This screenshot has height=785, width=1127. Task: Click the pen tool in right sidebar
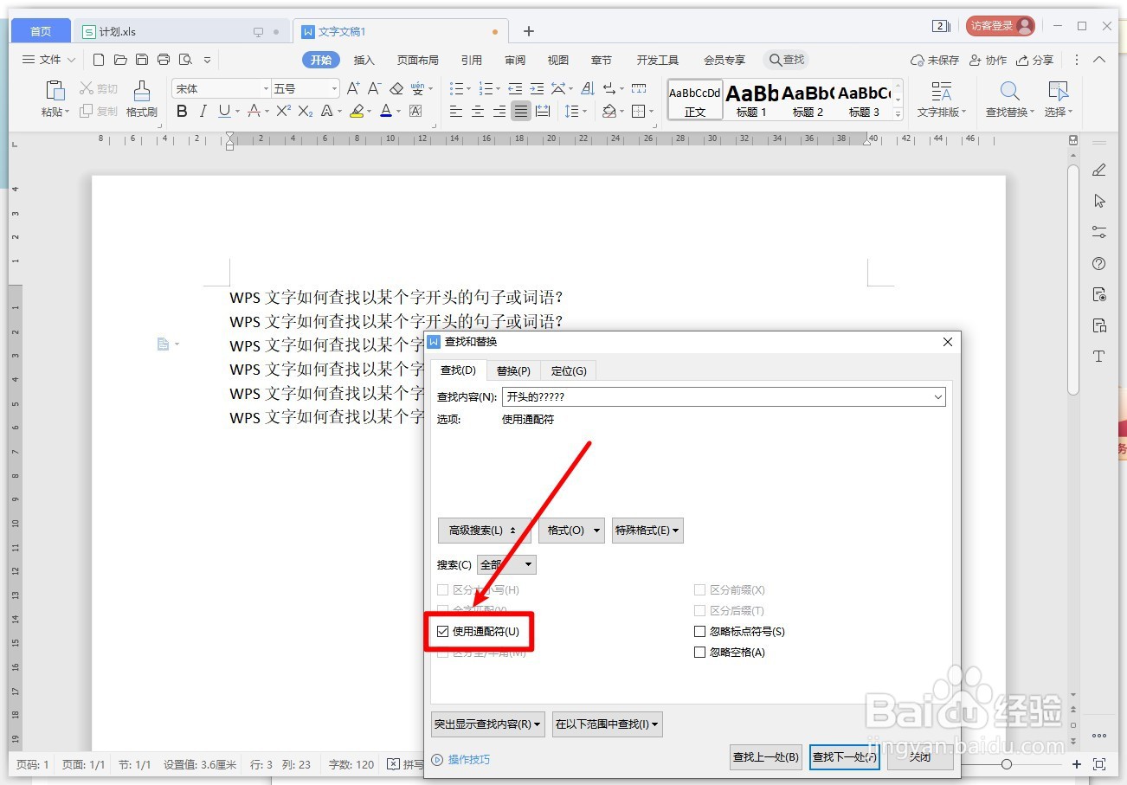click(1099, 170)
